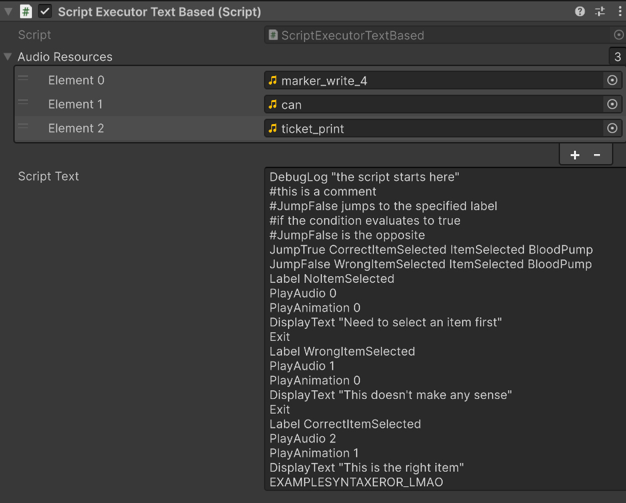The height and width of the screenshot is (503, 626).
Task: Click the Script Text property label
Action: 48,176
